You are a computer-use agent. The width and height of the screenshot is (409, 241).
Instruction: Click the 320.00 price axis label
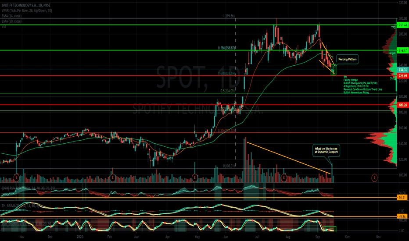(x=403, y=3)
